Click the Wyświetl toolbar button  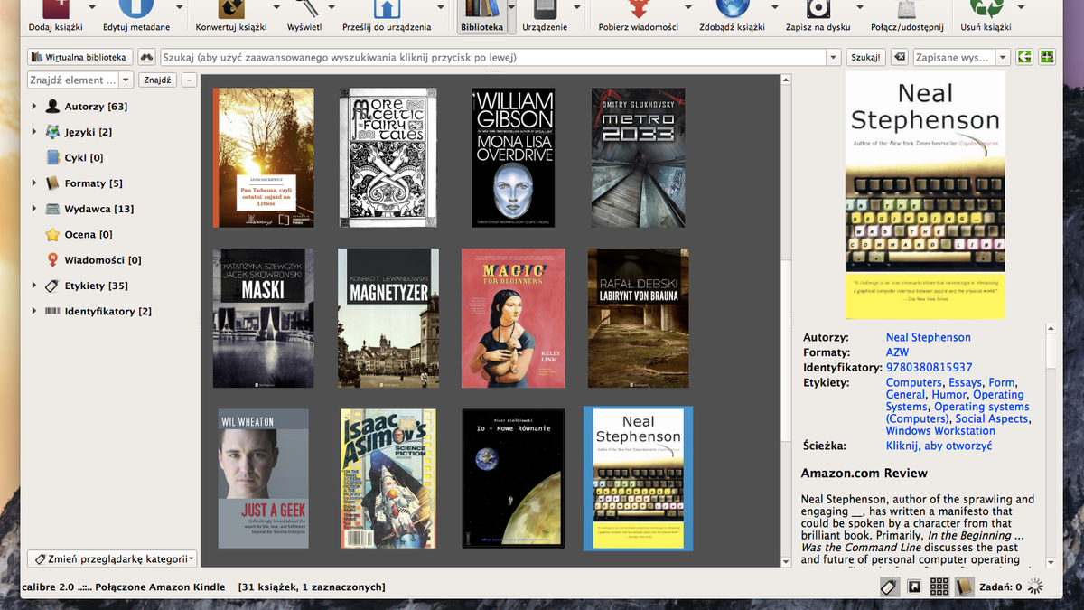(x=304, y=18)
